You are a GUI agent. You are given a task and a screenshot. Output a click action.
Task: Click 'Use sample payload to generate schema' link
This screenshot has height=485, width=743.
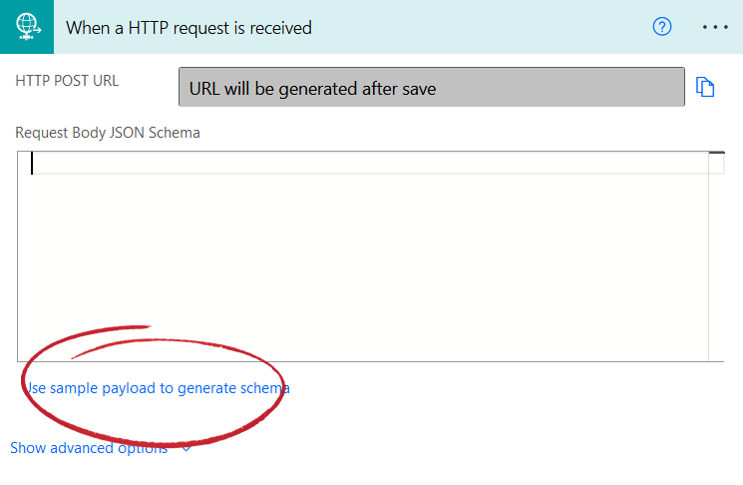click(158, 388)
